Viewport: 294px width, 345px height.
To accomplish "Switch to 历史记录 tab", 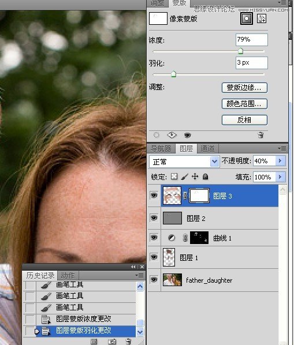I will coord(40,275).
